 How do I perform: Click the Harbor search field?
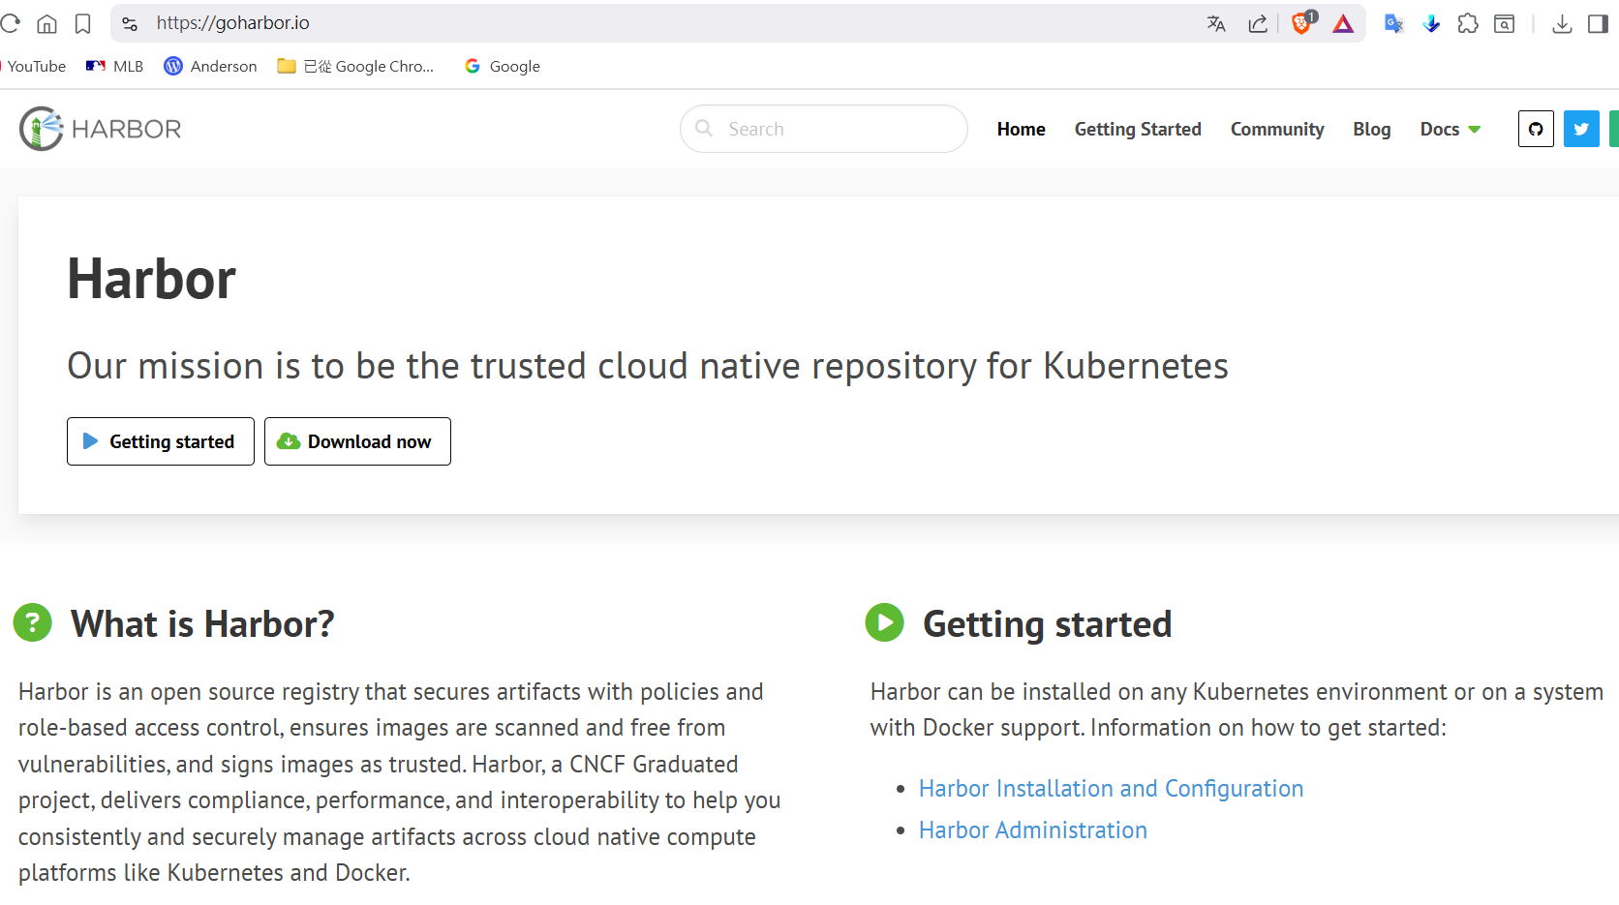tap(823, 129)
